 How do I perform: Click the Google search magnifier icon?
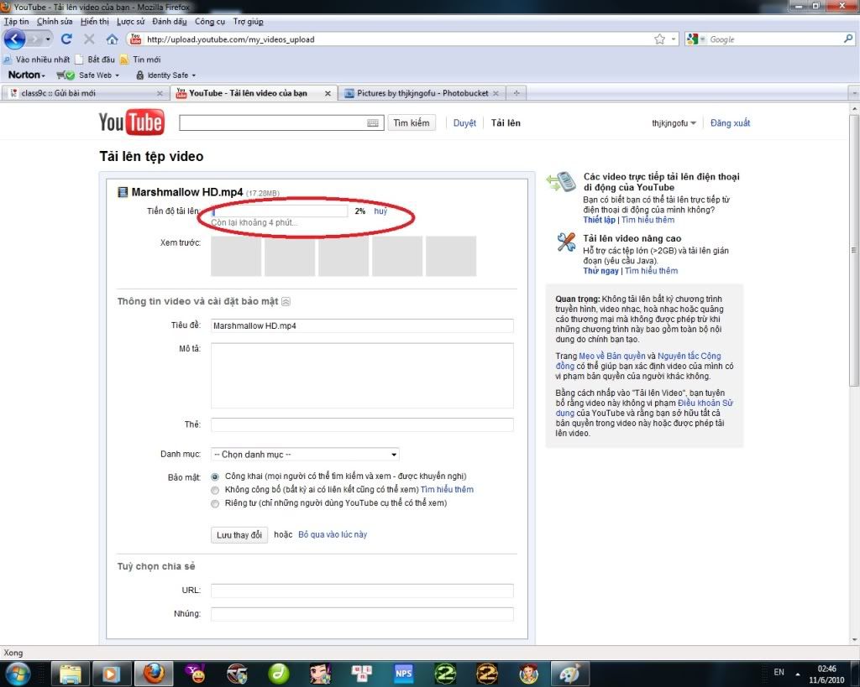[848, 39]
